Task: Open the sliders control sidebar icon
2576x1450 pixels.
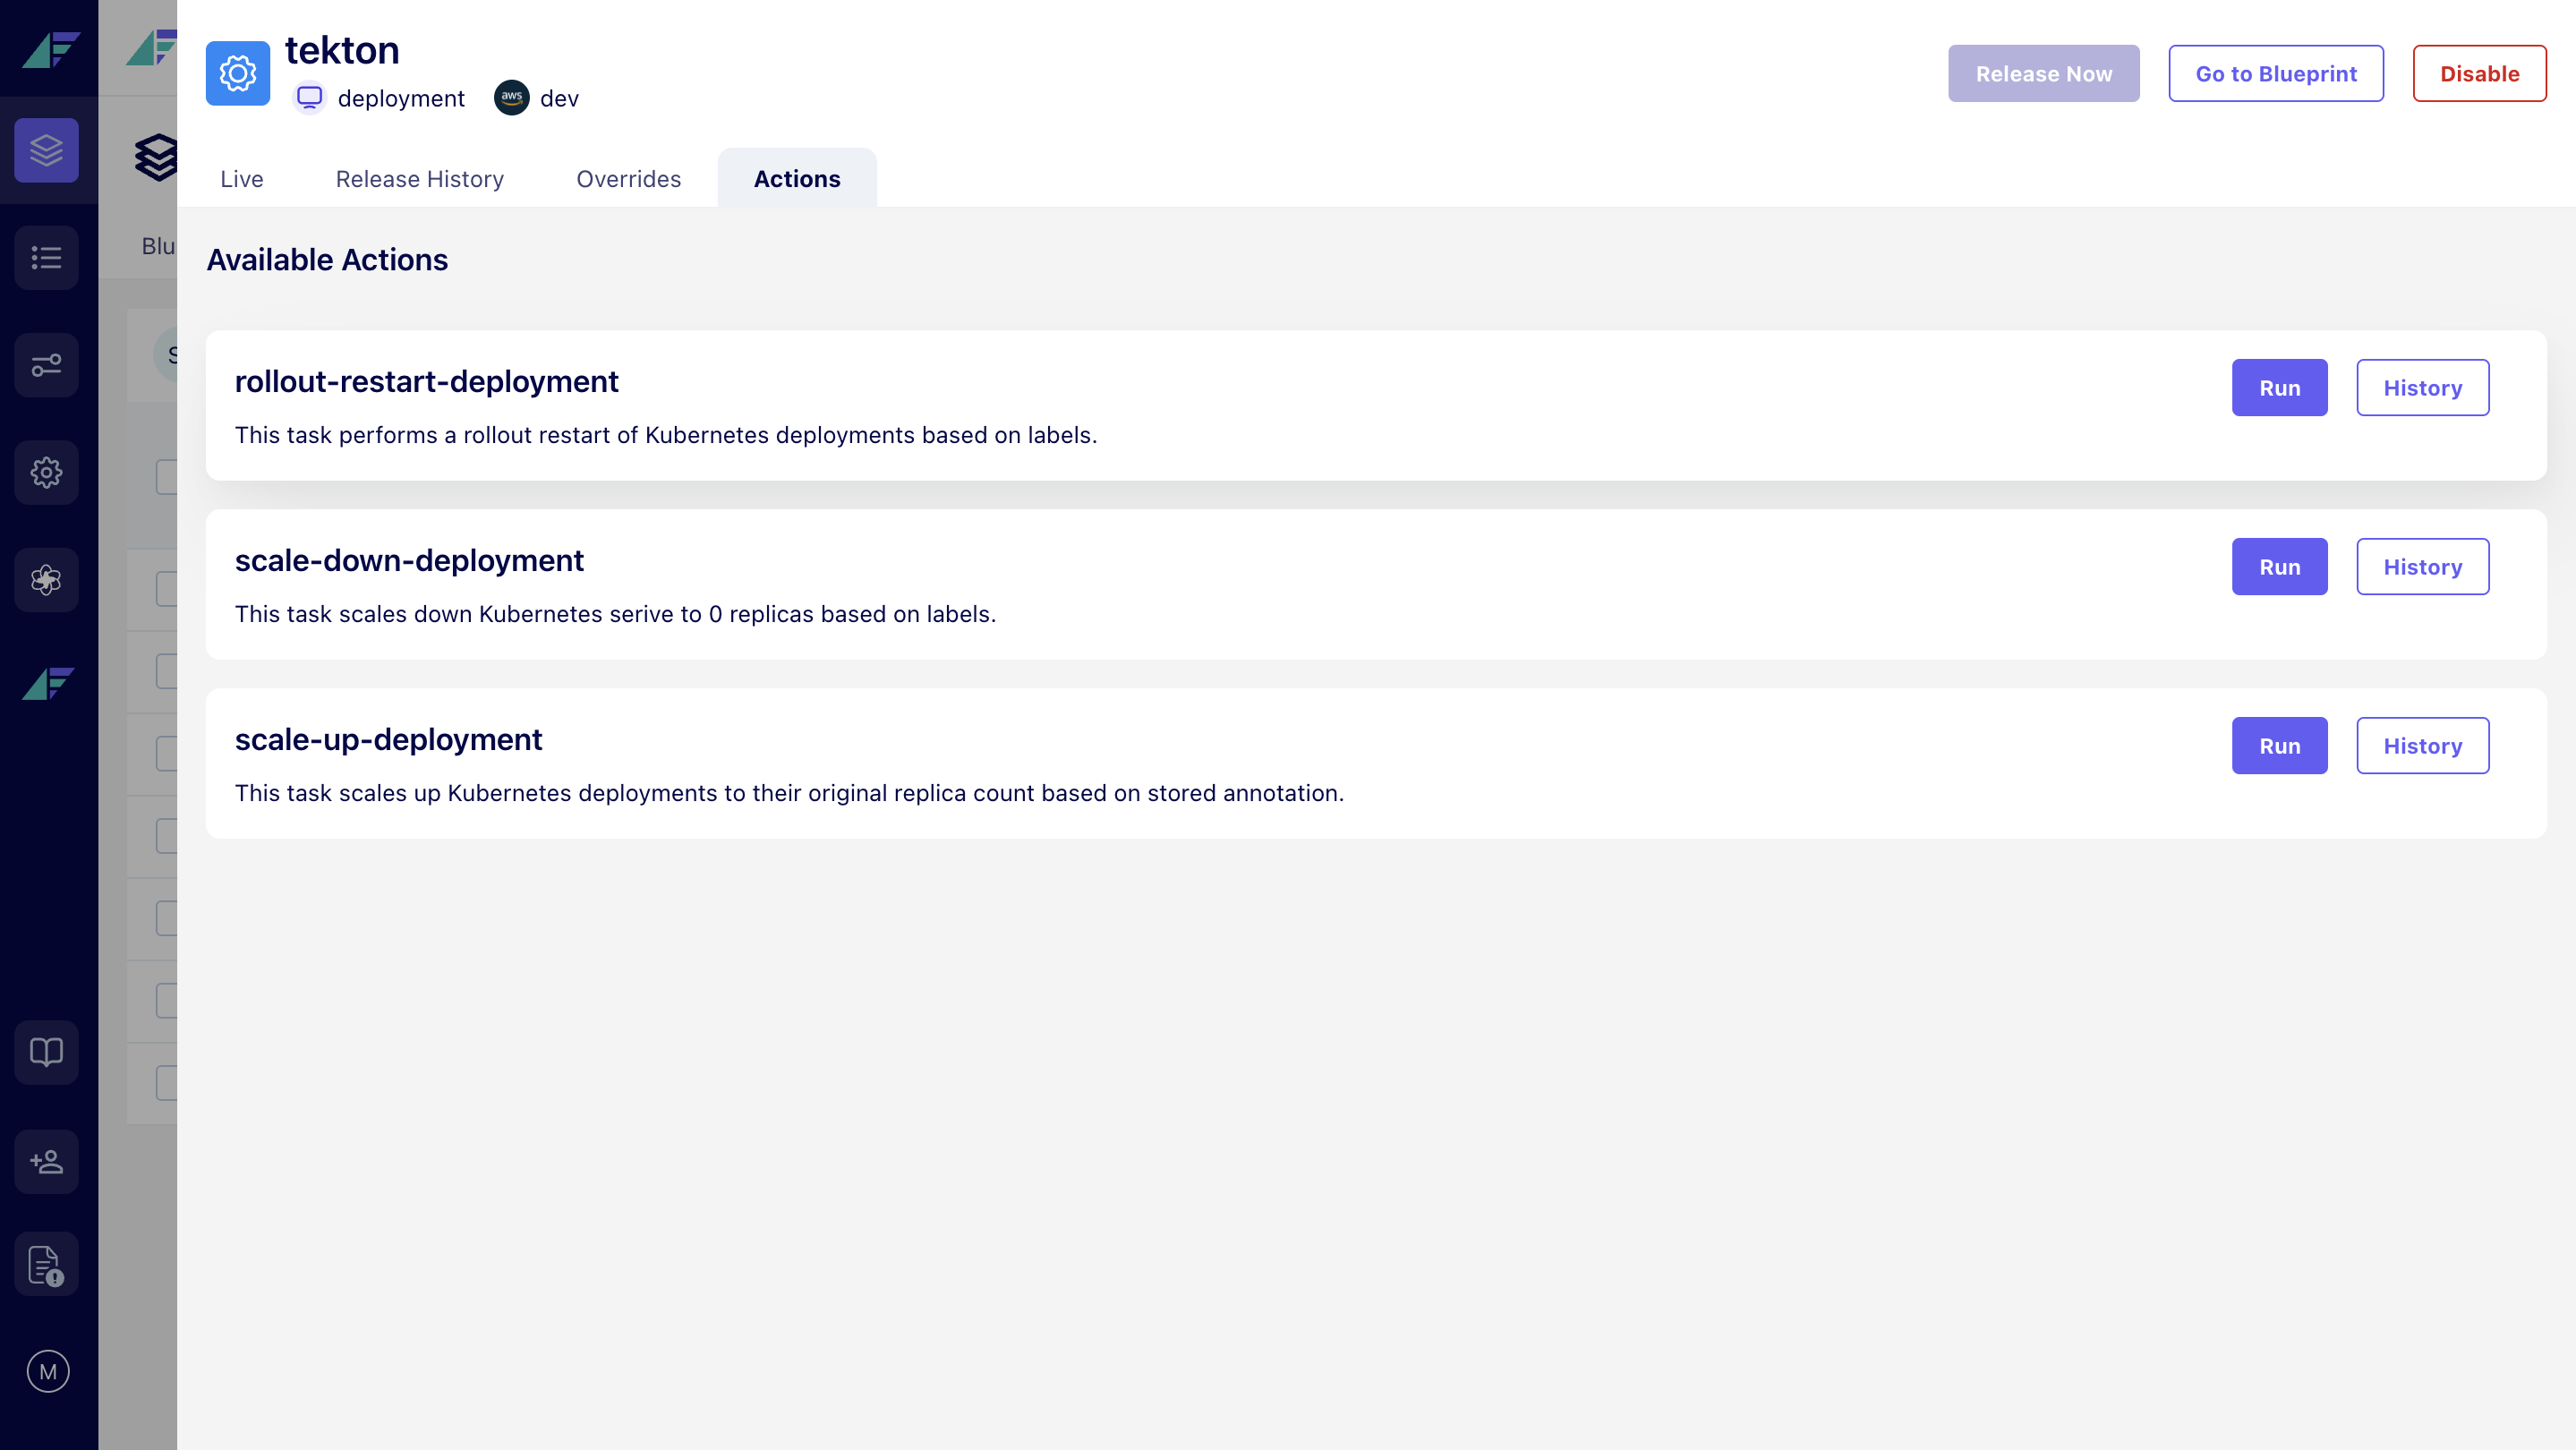Action: pyautogui.click(x=47, y=365)
